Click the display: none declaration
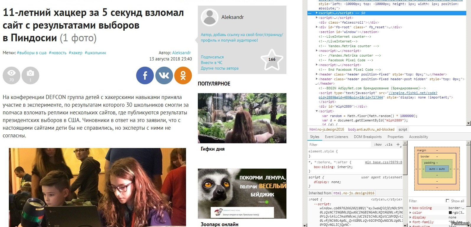Image resolution: width=471 pixels, height=227 pixels. (327, 182)
